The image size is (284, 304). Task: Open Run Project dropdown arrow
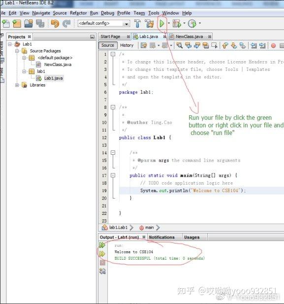[x=169, y=23]
